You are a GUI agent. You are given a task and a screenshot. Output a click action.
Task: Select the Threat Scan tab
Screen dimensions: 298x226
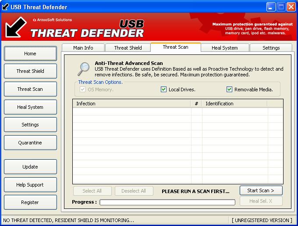coord(176,47)
